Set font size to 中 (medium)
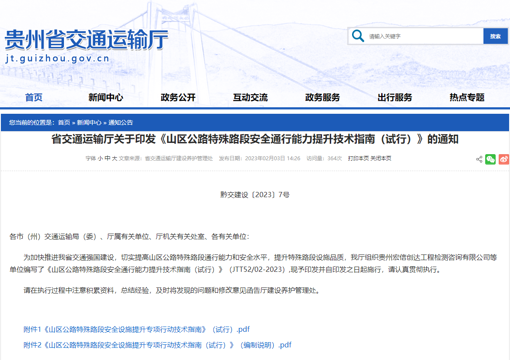Viewport: 510px width, 360px height. coord(107,159)
